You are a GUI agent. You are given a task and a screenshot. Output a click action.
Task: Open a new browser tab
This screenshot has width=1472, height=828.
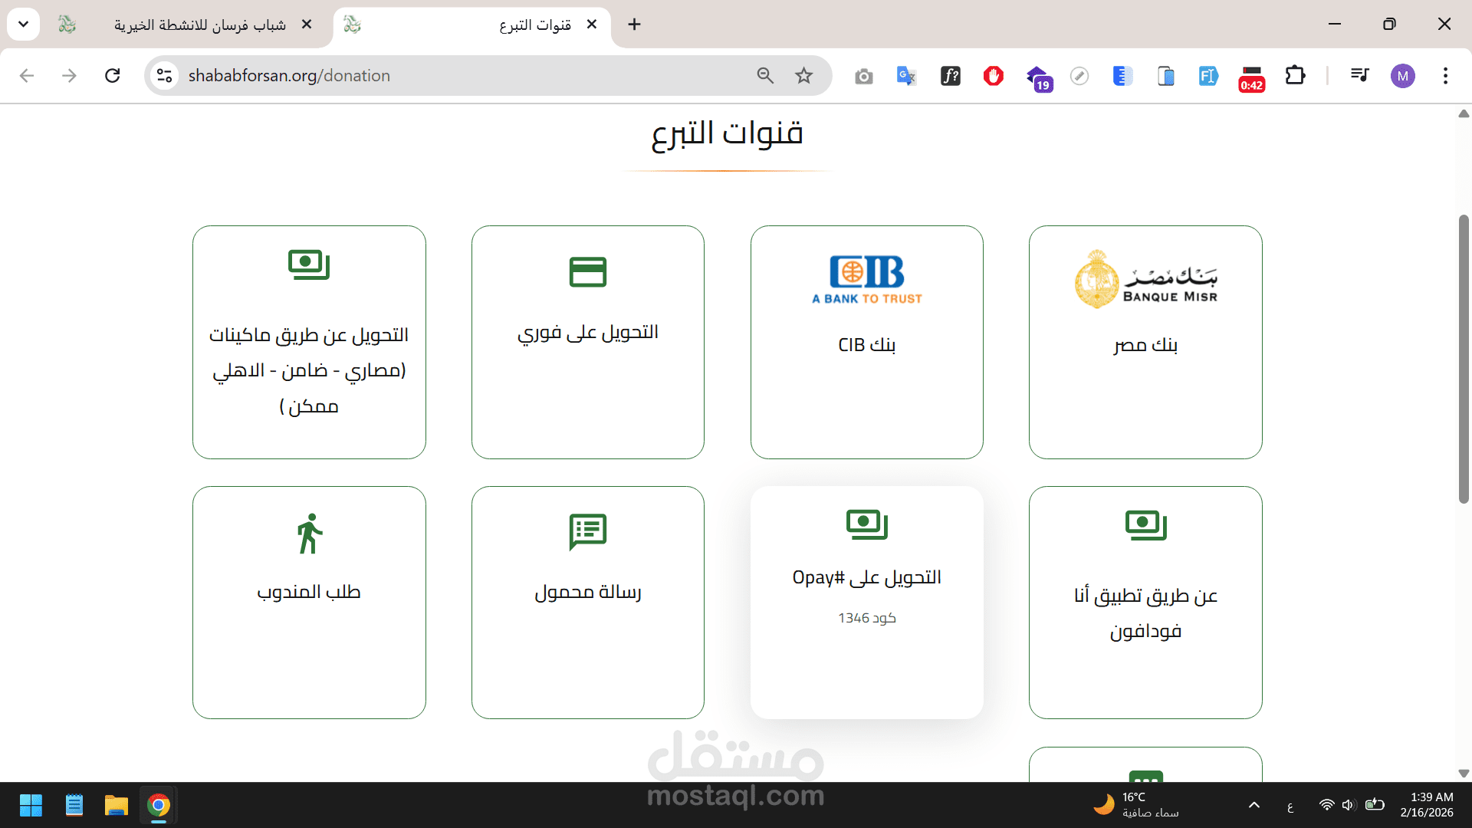click(634, 25)
